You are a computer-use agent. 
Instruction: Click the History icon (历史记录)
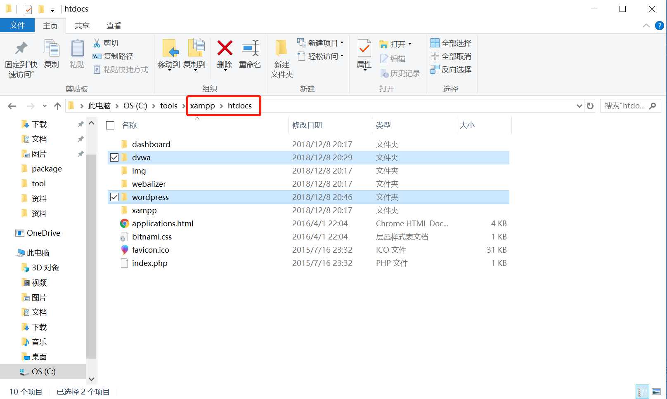384,73
